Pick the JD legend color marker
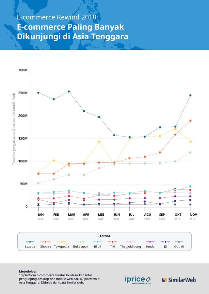Viewport: 209px width, 294px height. point(165,242)
